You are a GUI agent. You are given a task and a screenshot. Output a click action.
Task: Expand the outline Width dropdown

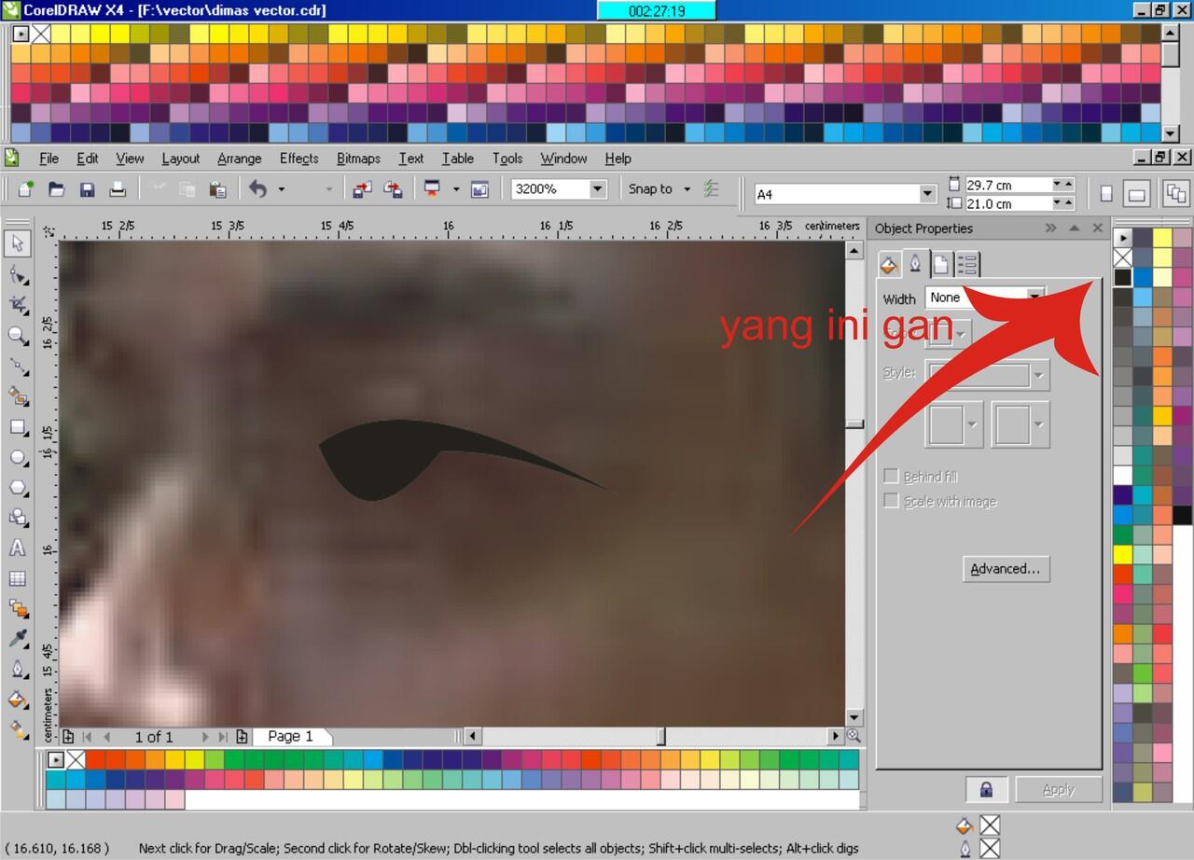1034,298
